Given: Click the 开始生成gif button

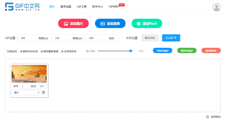Looking at the screenshot, I should click(x=162, y=51).
